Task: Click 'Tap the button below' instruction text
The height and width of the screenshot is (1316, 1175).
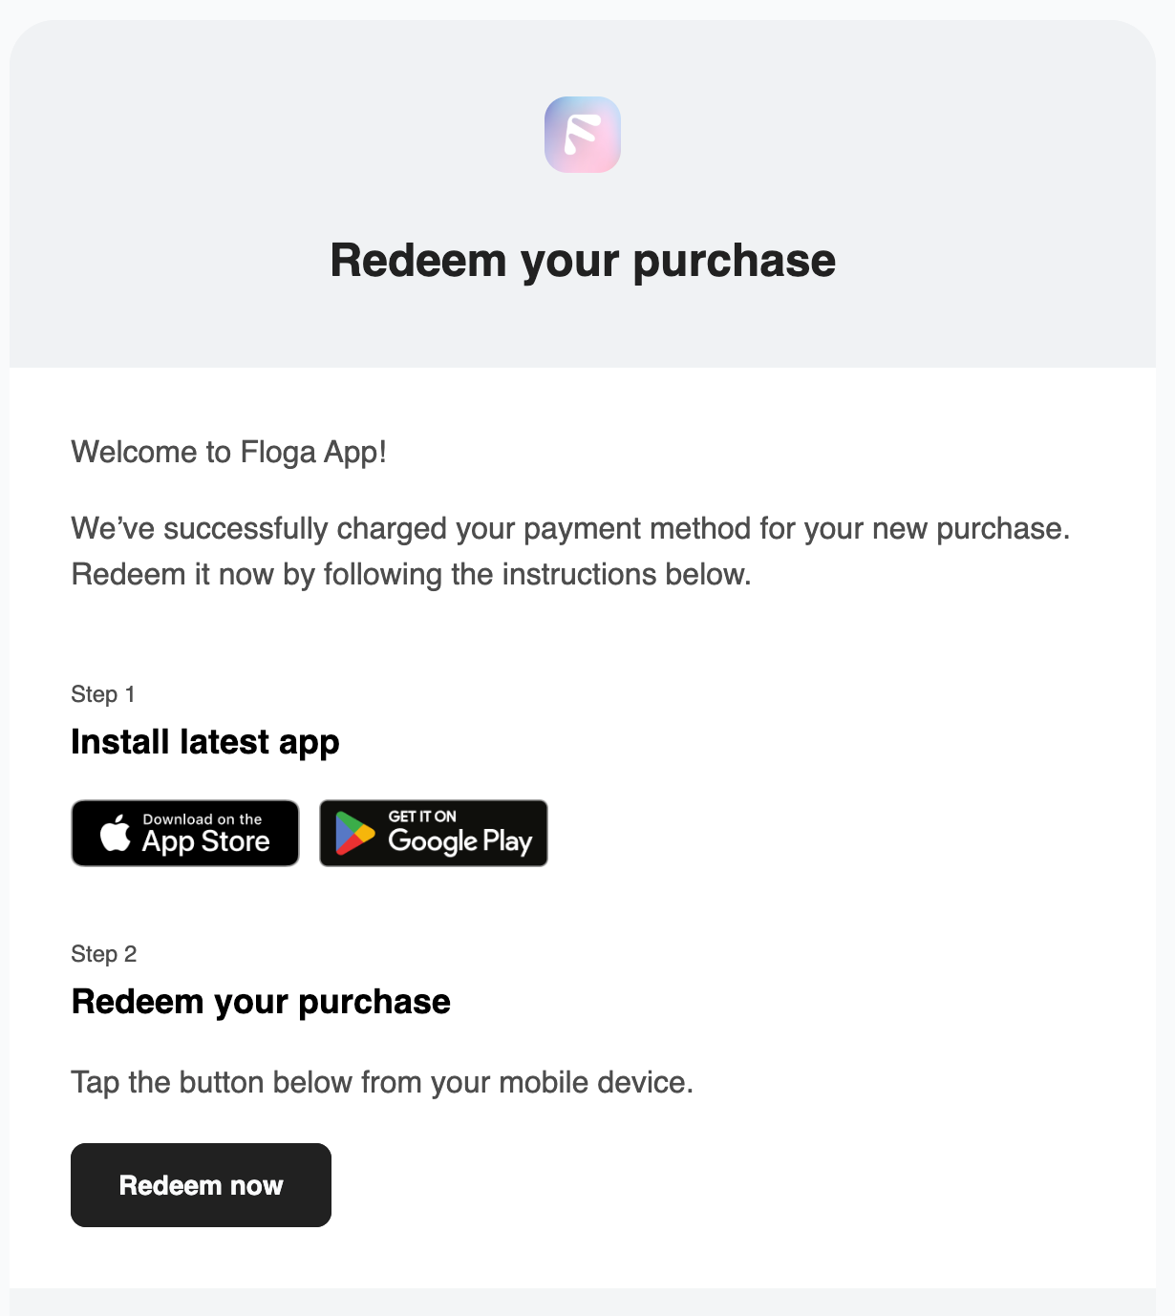Action: pos(382,1082)
